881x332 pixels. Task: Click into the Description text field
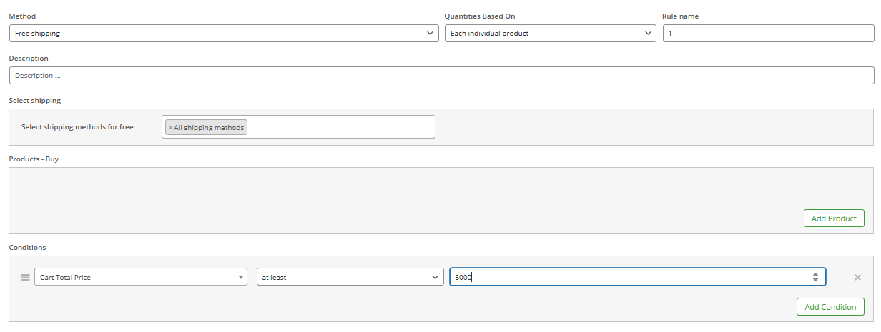441,76
